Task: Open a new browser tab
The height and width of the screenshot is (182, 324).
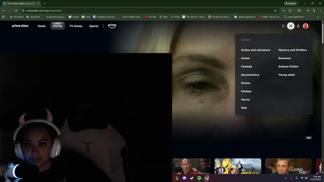Action: [44, 4]
